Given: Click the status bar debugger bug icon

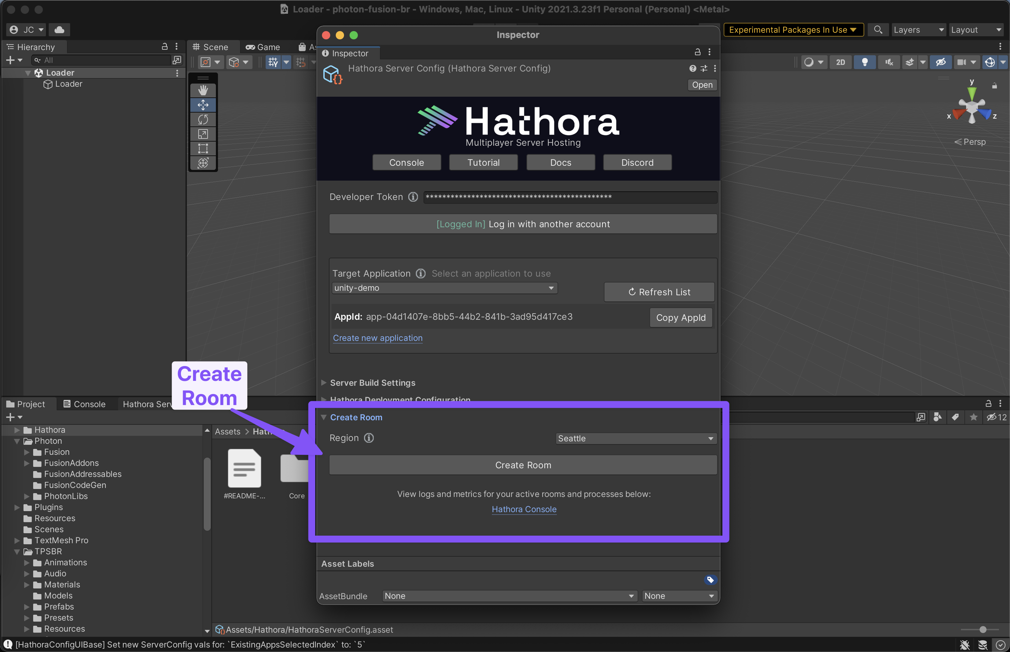Looking at the screenshot, I should point(965,645).
